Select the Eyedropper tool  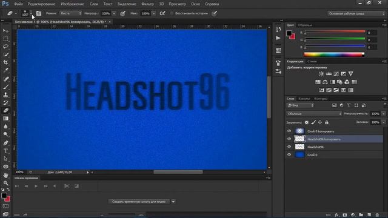pos(5,70)
